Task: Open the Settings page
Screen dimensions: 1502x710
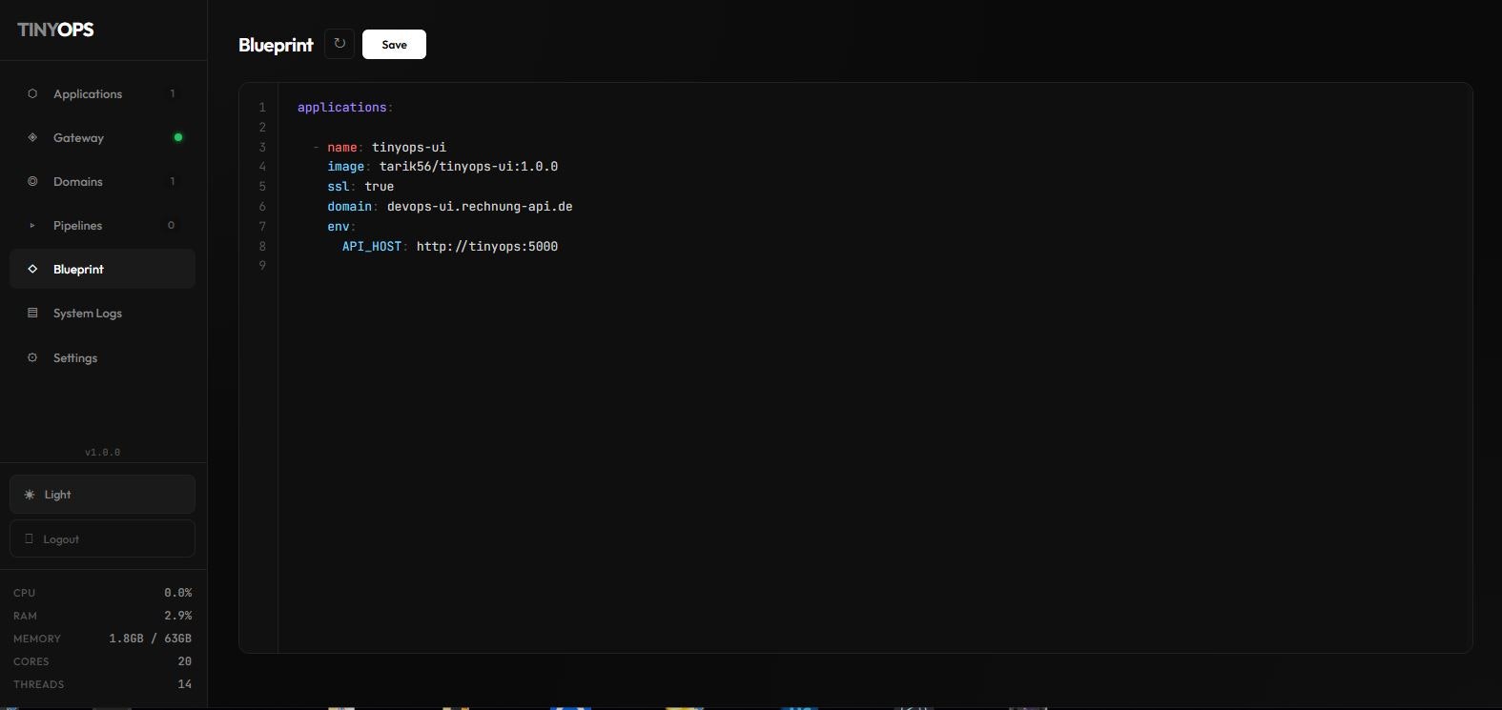Action: 102,357
